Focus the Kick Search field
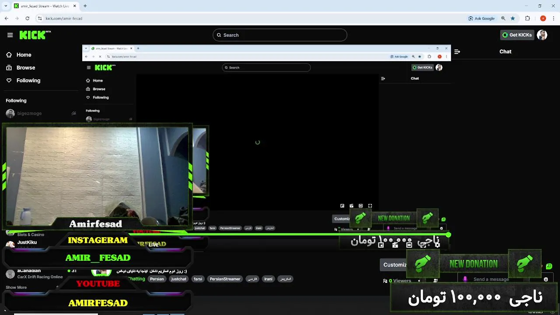Viewport: 560px width, 315px height. pos(280,35)
